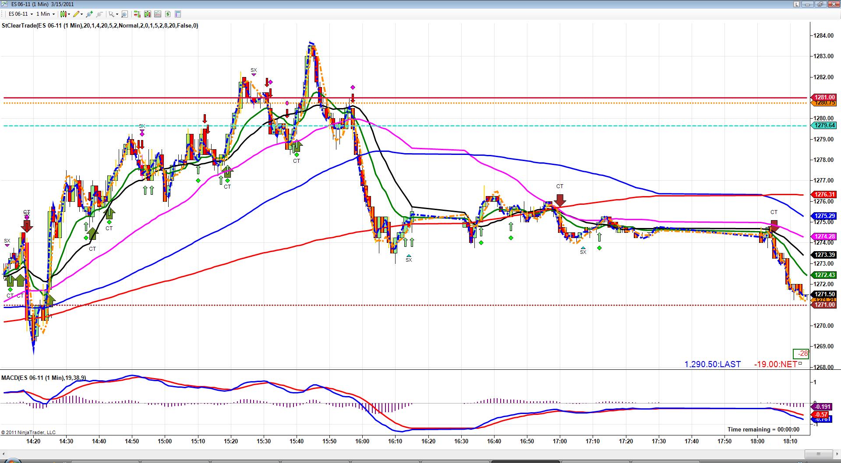The height and width of the screenshot is (463, 841).
Task: Click the 14:20 time axis label
Action: tap(33, 441)
